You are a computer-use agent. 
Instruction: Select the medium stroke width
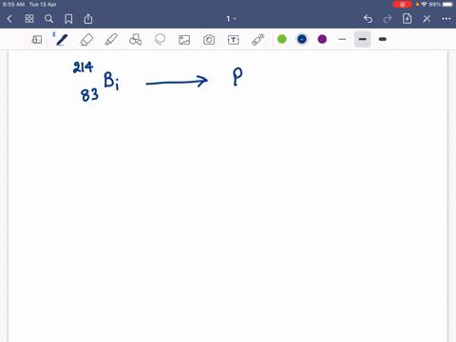click(363, 39)
